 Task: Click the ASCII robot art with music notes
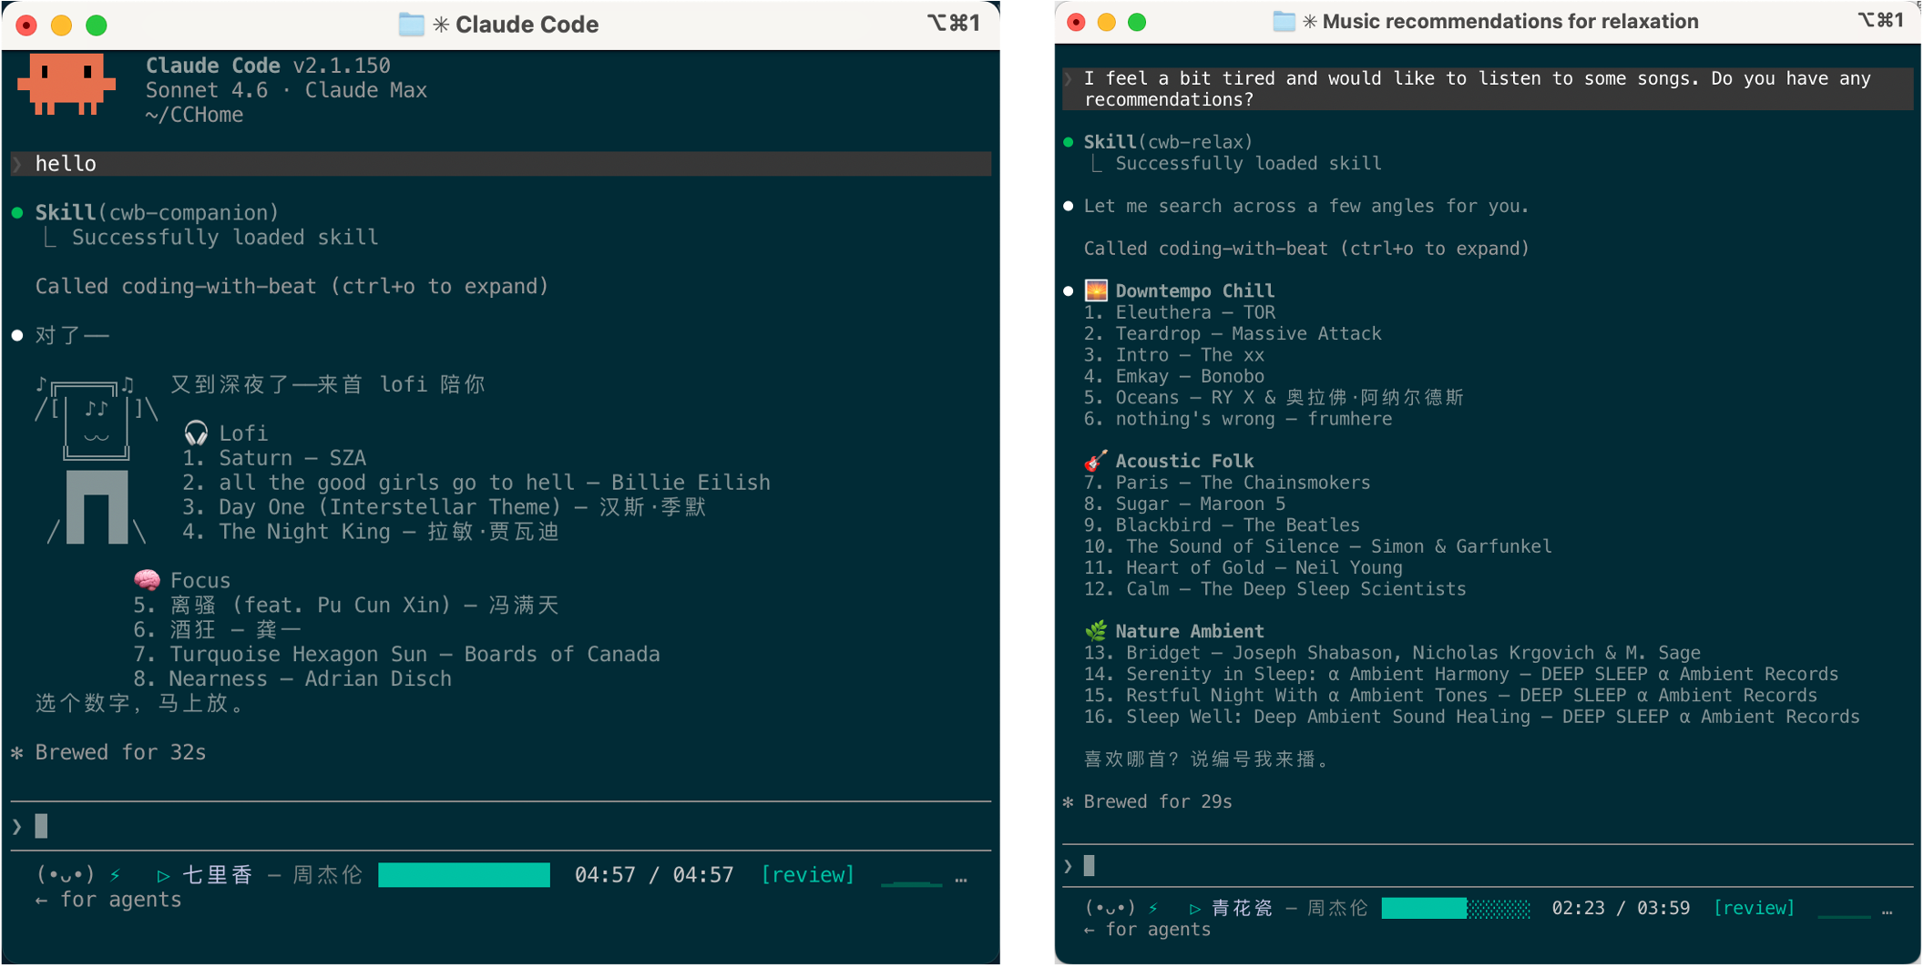pos(96,460)
